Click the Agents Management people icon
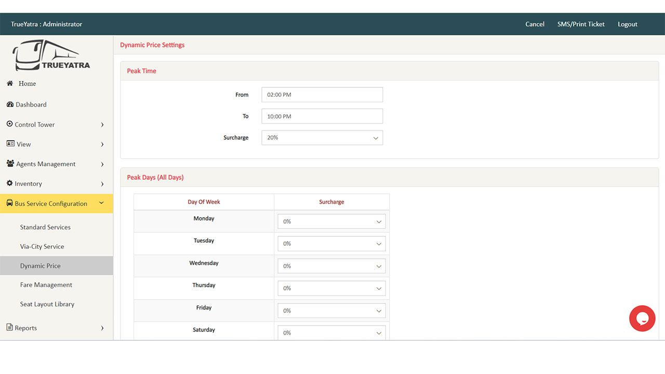The image size is (665, 374). 10,164
